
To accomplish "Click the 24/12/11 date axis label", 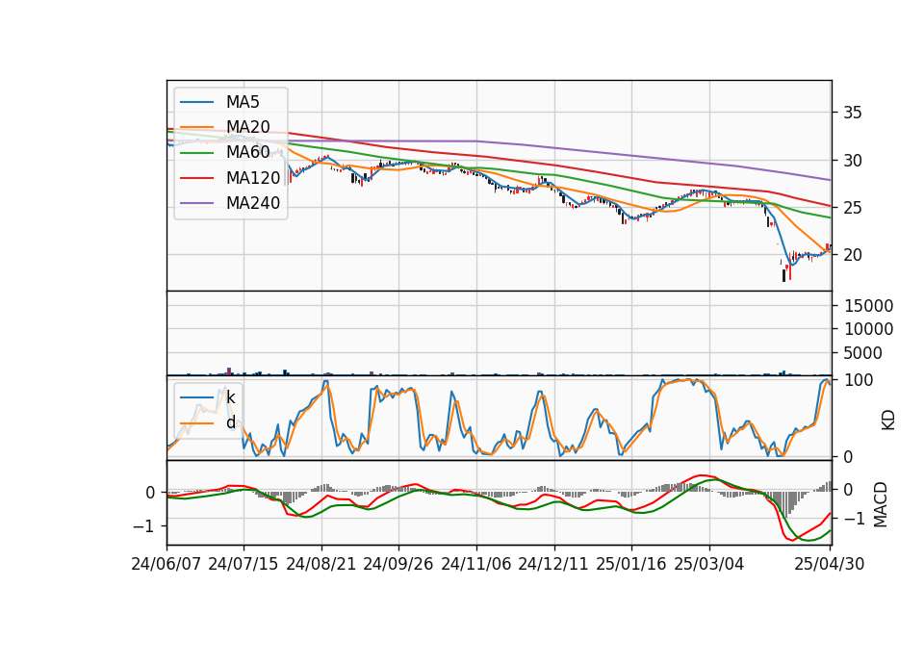I will coord(553,564).
